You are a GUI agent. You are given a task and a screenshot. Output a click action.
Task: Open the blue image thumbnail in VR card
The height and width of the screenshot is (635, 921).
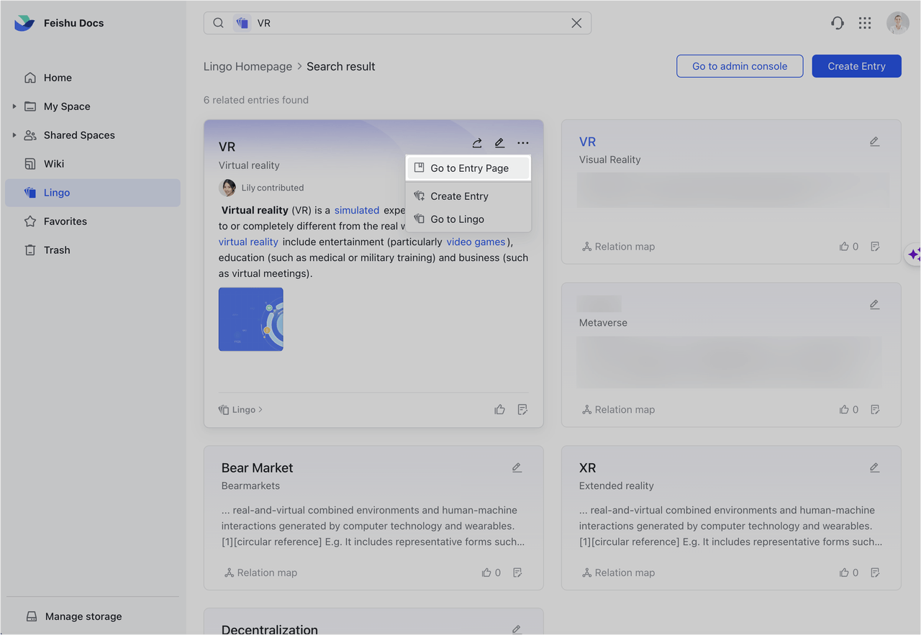tap(251, 319)
